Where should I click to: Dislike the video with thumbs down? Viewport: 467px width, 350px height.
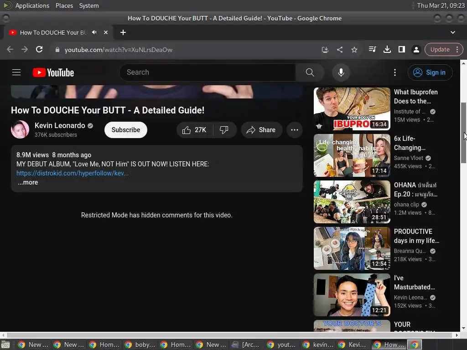point(224,130)
